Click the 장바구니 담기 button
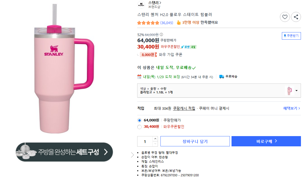This screenshot has width=304, height=181. click(195, 141)
